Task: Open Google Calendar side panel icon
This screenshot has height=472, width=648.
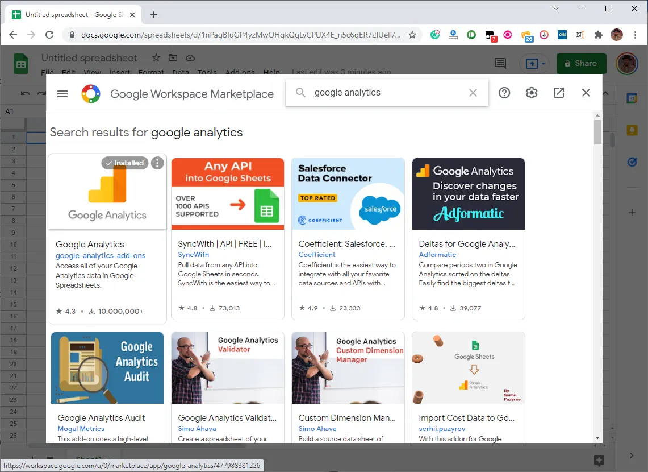Action: pyautogui.click(x=632, y=98)
